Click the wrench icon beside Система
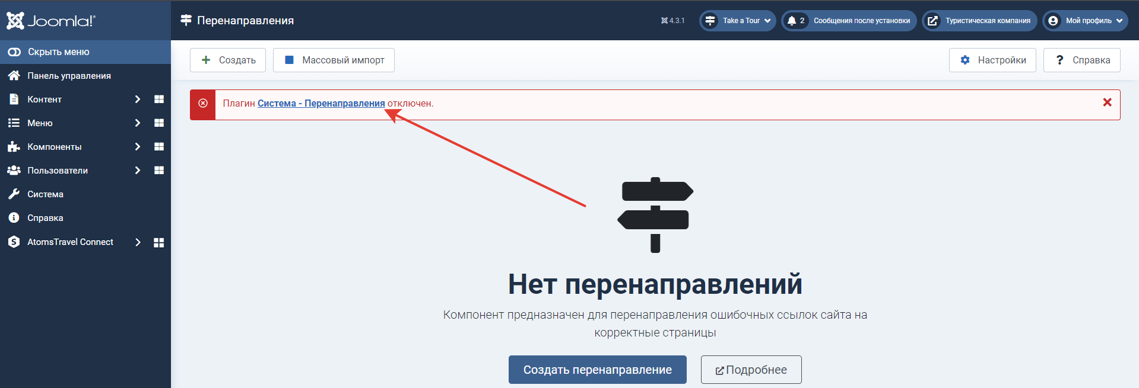Viewport: 1139px width, 388px height. (x=14, y=194)
